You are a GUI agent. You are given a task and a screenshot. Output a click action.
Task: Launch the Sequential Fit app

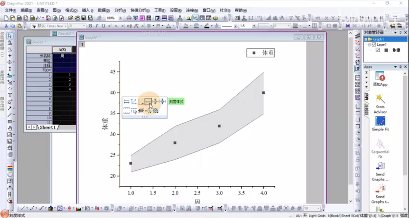380,149
